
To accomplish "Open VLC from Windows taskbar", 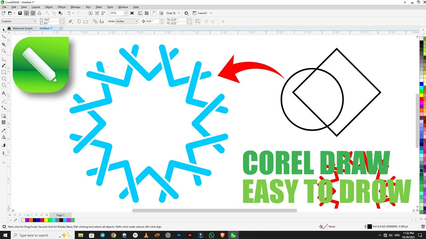I will pyautogui.click(x=146, y=235).
